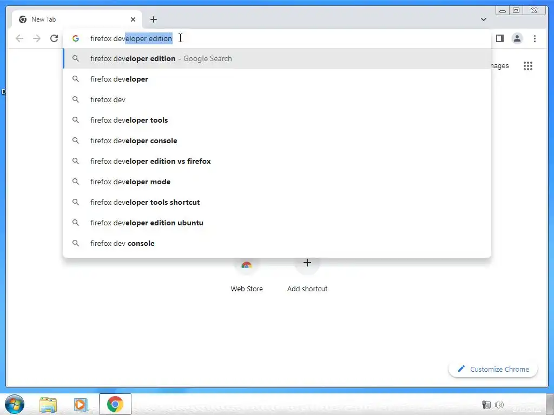Viewport: 554px width, 415px height.
Task: Click the search icon beside 'firefox dev console'
Action: (76, 243)
